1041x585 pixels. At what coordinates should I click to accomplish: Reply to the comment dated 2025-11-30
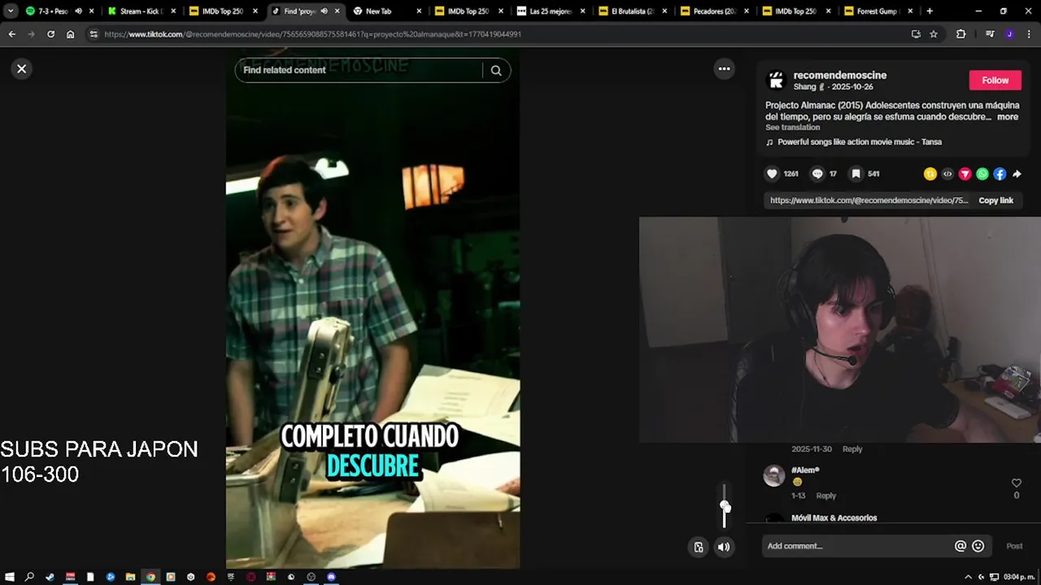pyautogui.click(x=852, y=449)
